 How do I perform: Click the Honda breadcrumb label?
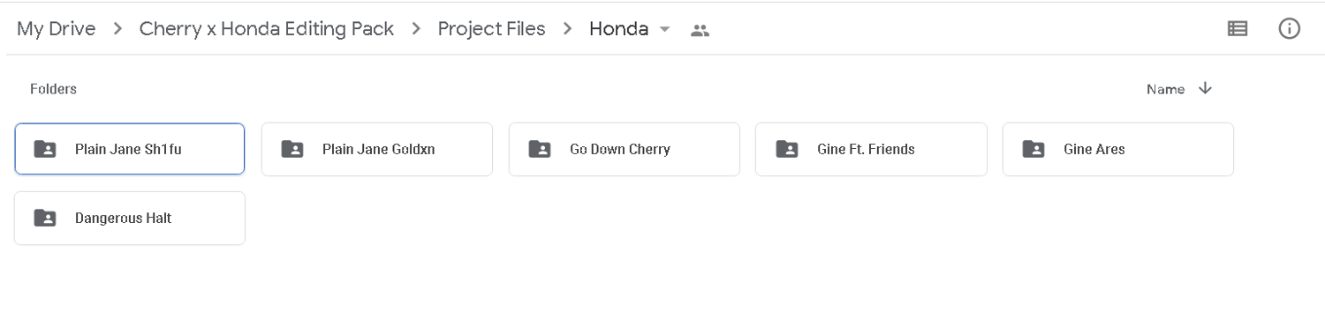pos(618,29)
